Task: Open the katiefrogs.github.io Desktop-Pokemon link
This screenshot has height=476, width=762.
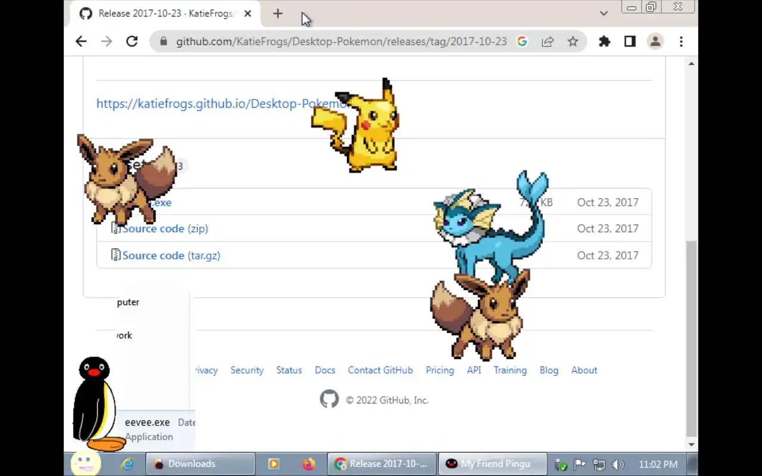Action: (221, 104)
